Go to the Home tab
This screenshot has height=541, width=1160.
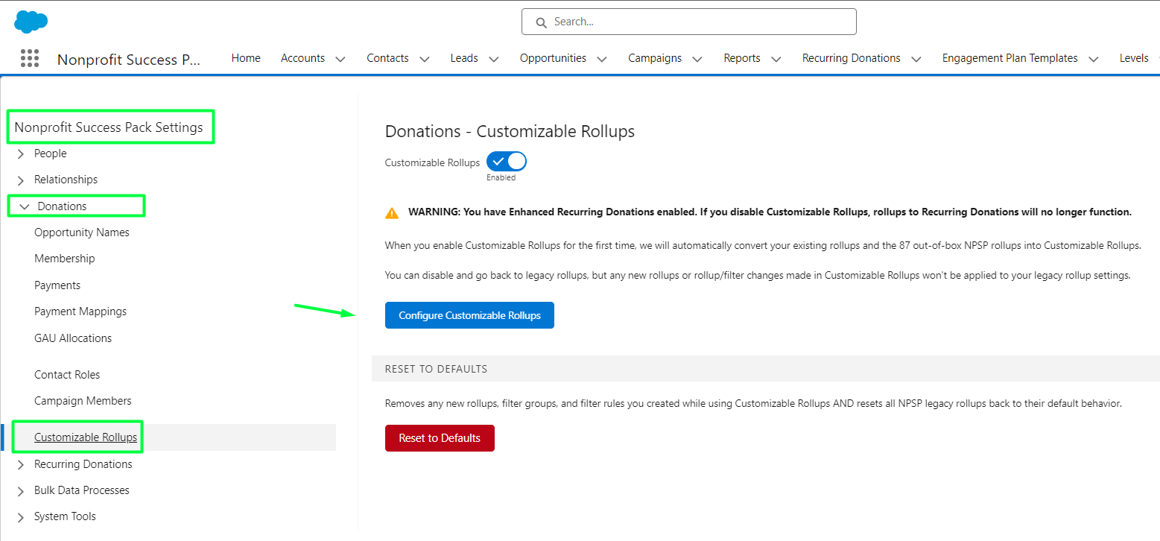pos(246,58)
